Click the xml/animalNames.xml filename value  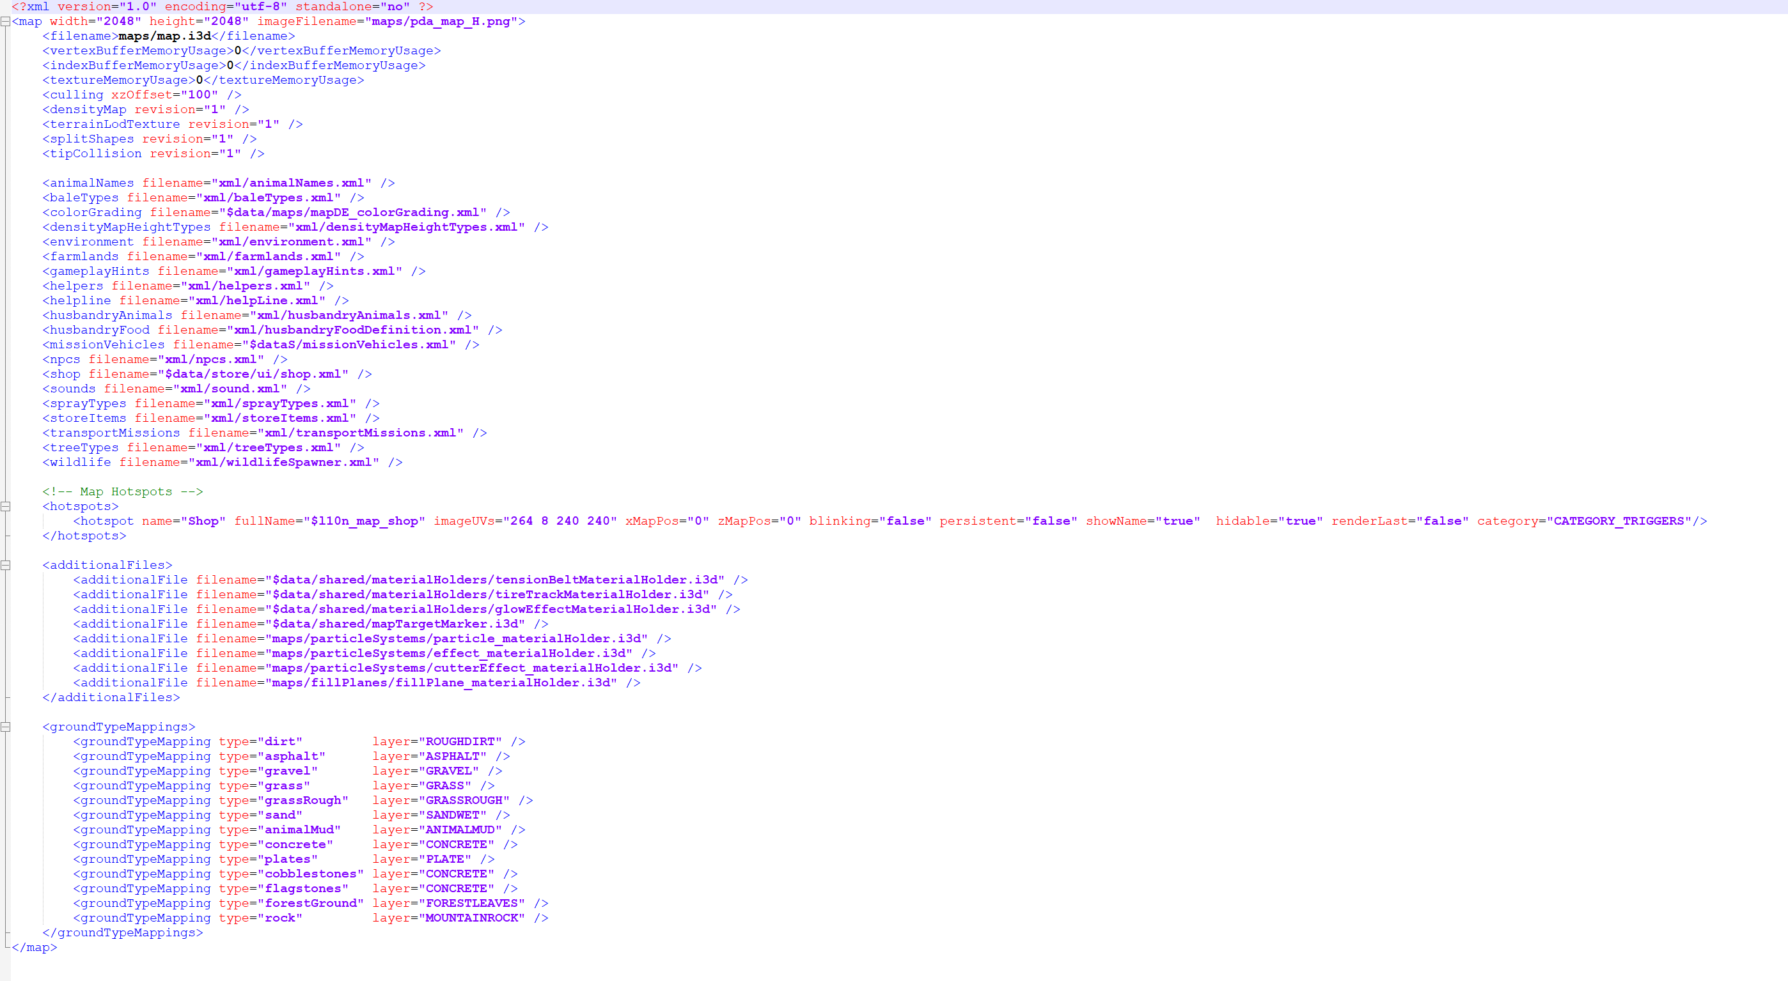[292, 183]
